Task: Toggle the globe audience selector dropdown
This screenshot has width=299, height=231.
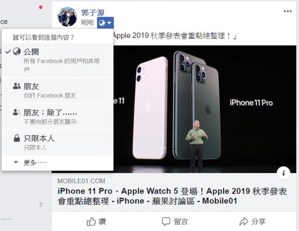Action: (x=105, y=23)
